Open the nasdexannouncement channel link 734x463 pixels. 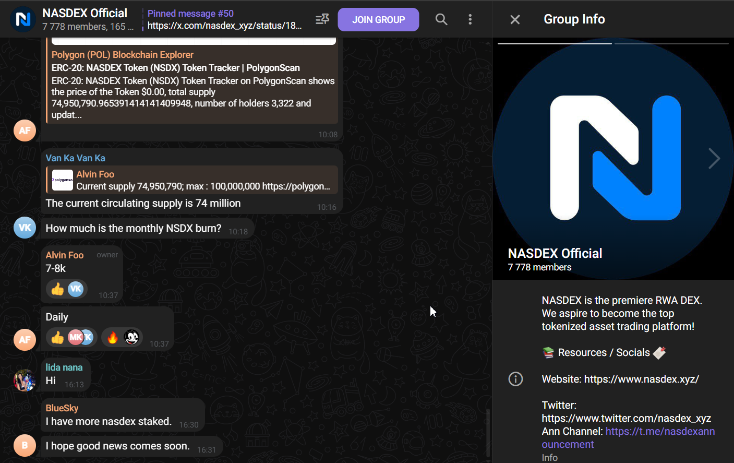(x=628, y=437)
